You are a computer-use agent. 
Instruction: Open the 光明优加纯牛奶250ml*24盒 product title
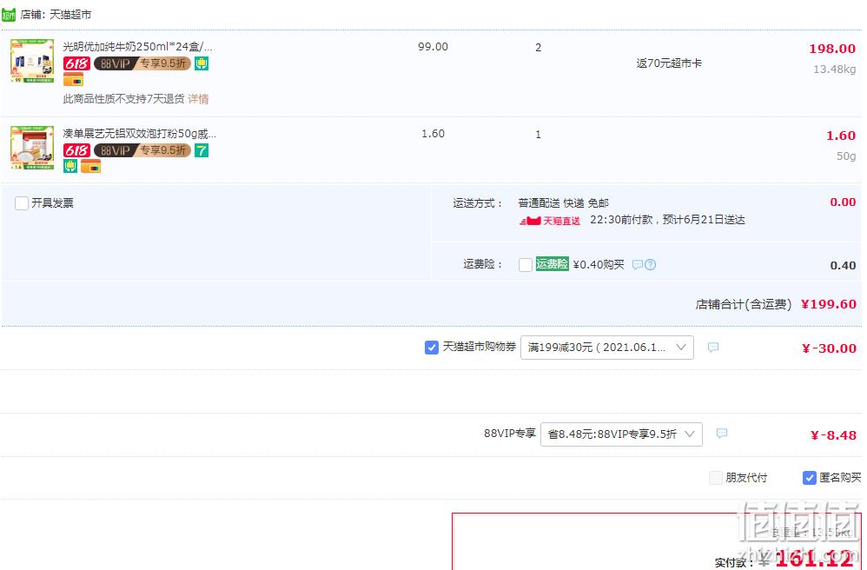[137, 46]
